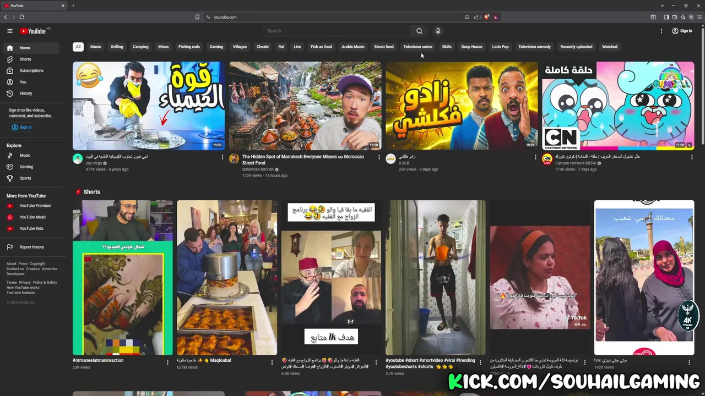Click the YouTube logo
705x396 pixels.
click(x=34, y=31)
